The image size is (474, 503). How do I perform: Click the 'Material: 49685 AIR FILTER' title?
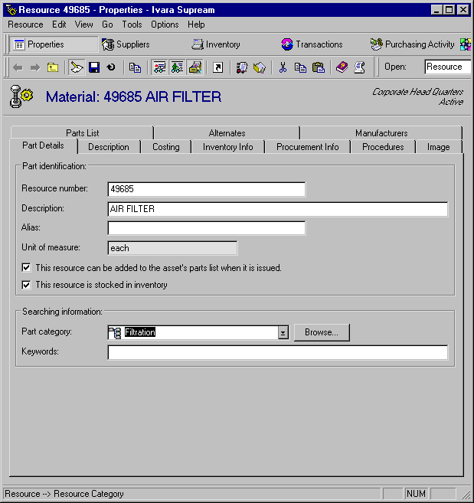[x=133, y=96]
